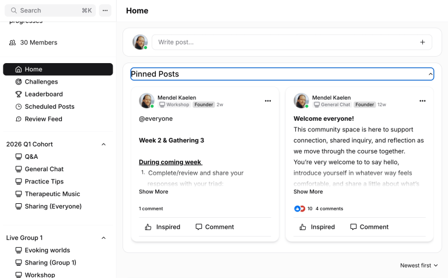Go to Challenges in the sidebar
448x278 pixels.
coord(41,82)
